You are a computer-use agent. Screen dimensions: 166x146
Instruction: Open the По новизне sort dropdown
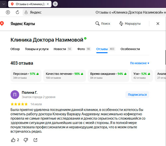[140, 63]
